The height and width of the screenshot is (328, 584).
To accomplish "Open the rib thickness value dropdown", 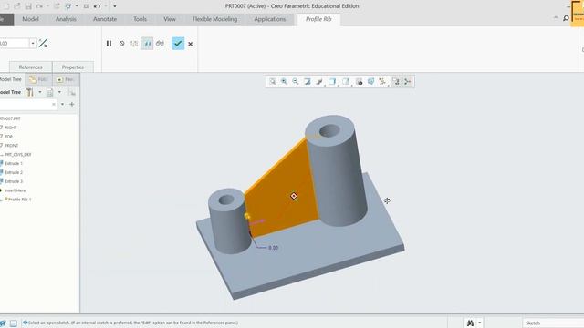I will pos(33,44).
